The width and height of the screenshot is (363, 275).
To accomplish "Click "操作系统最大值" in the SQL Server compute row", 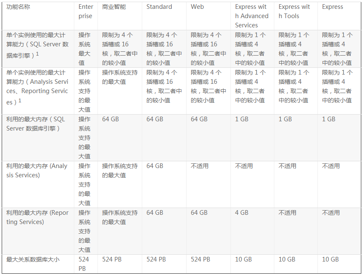I will (x=84, y=49).
